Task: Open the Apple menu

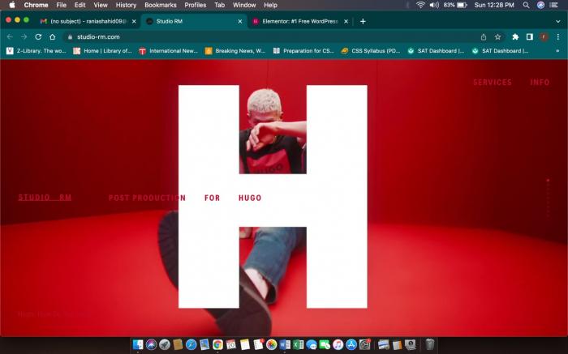Action: [12, 5]
